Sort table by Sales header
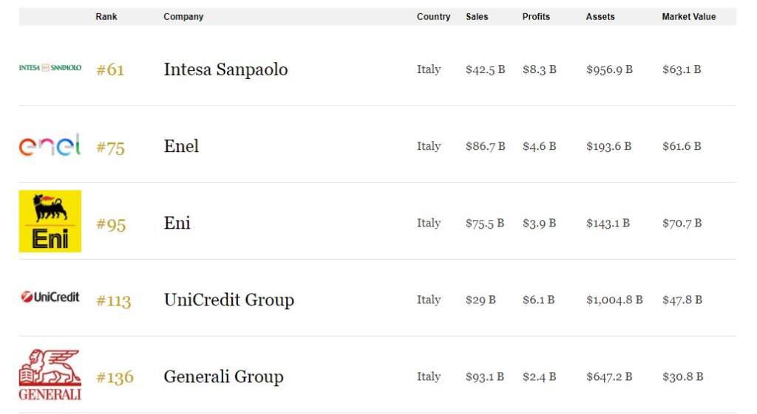This screenshot has height=414, width=757. (477, 16)
